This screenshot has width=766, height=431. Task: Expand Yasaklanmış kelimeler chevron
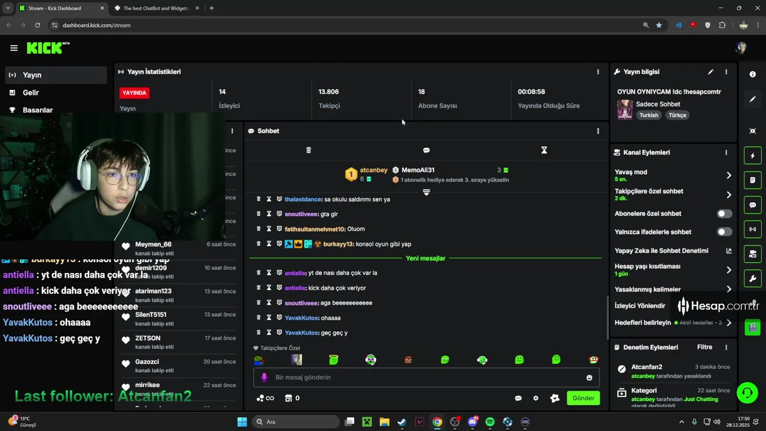tap(728, 289)
